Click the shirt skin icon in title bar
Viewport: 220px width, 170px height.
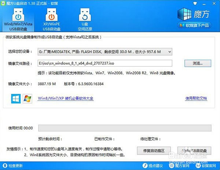point(195,3)
